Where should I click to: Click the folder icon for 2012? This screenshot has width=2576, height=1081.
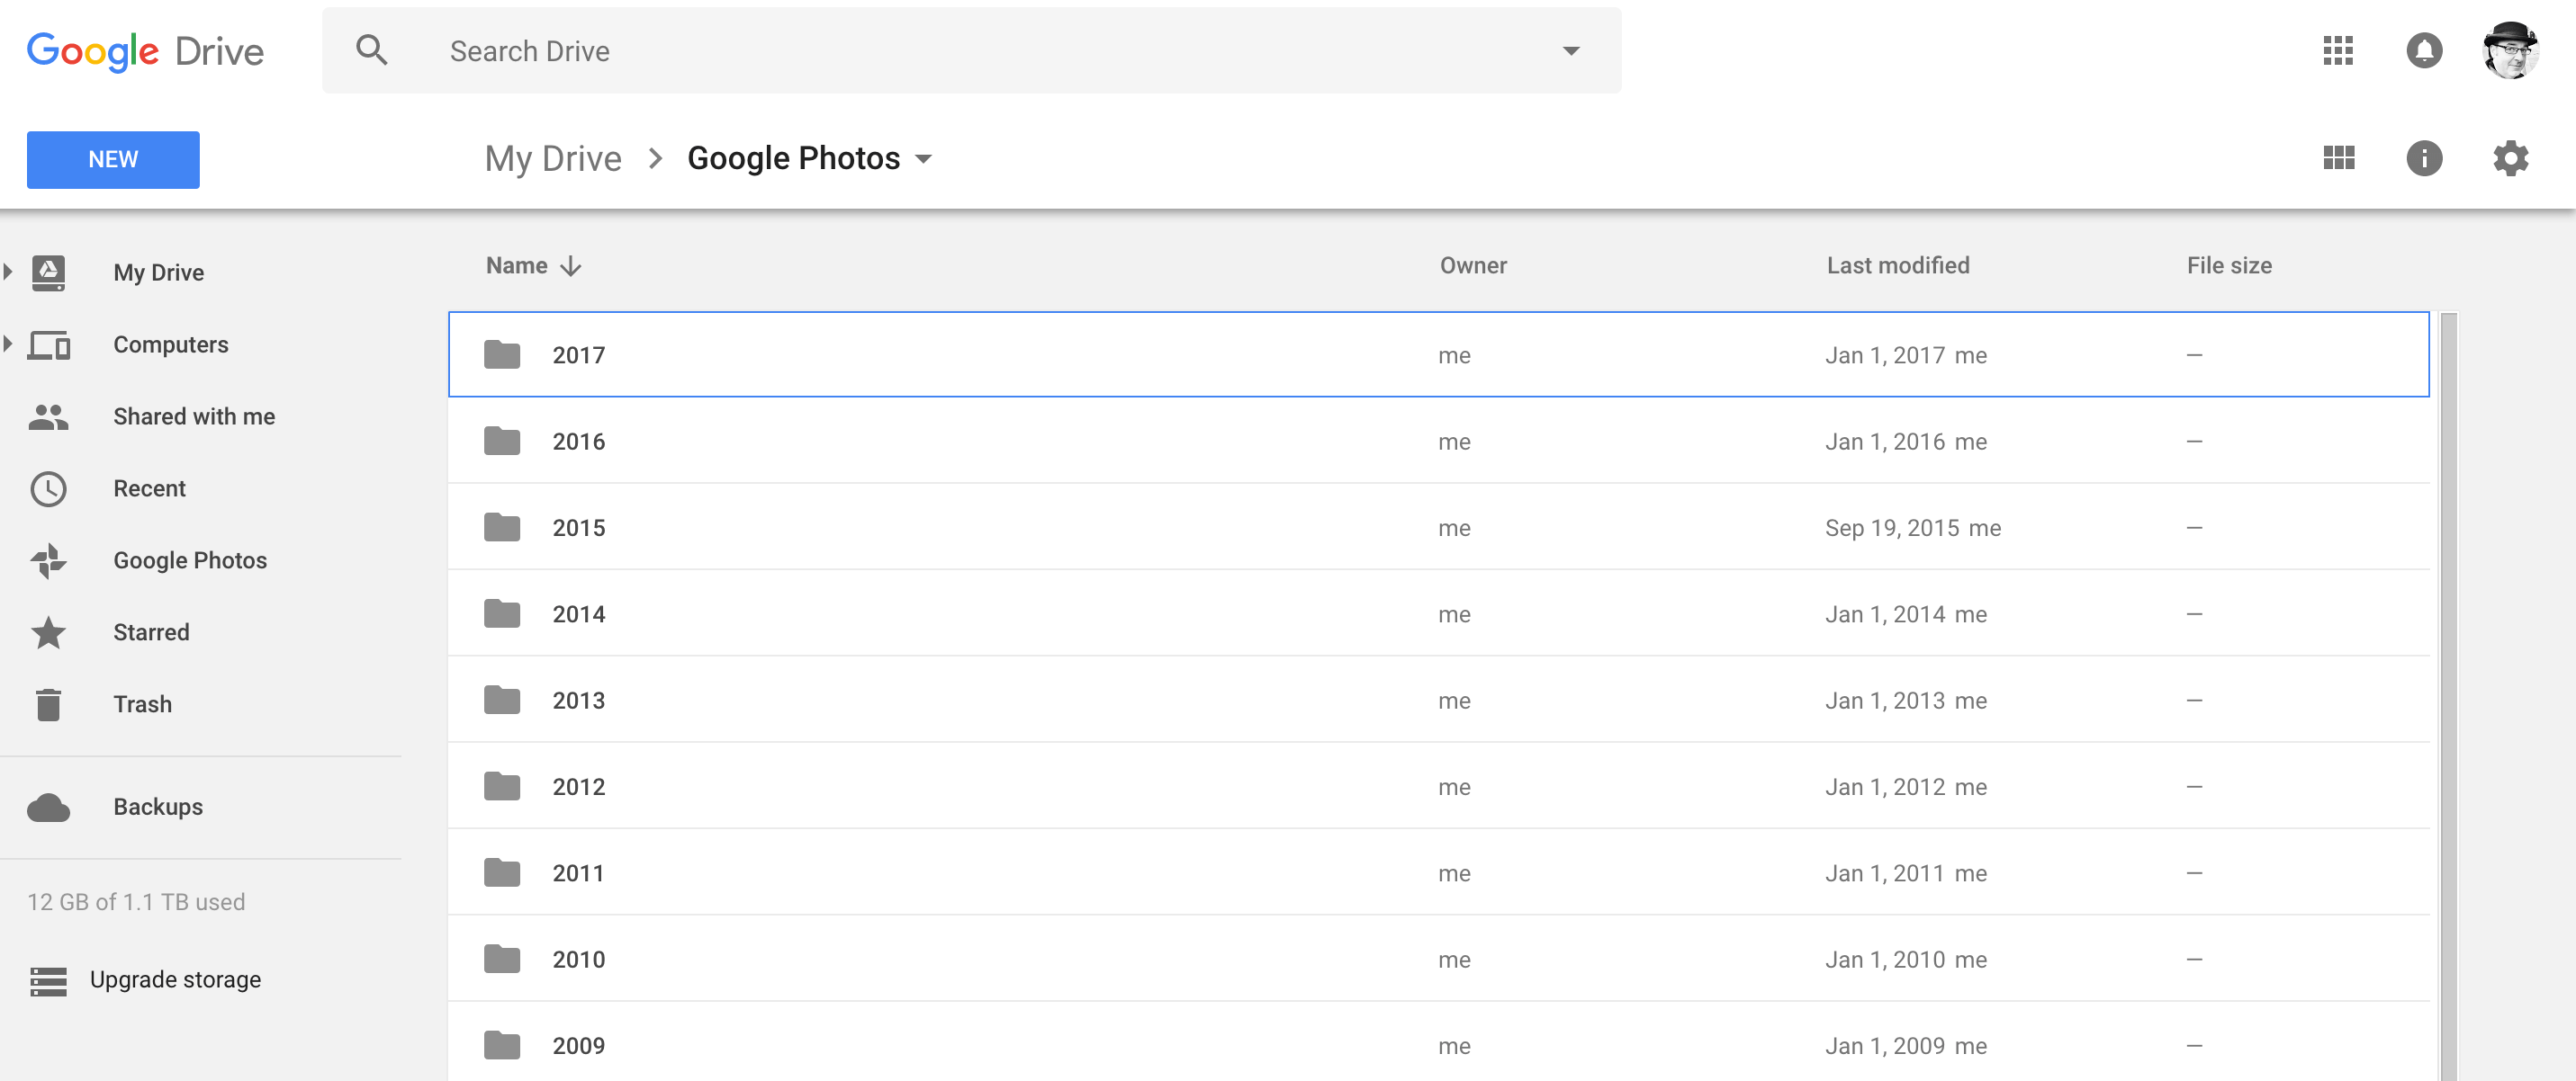coord(502,786)
